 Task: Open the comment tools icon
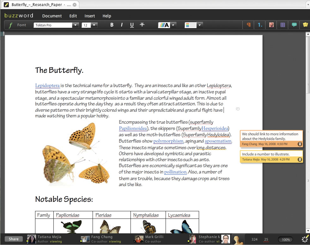pyautogui.click(x=294, y=25)
